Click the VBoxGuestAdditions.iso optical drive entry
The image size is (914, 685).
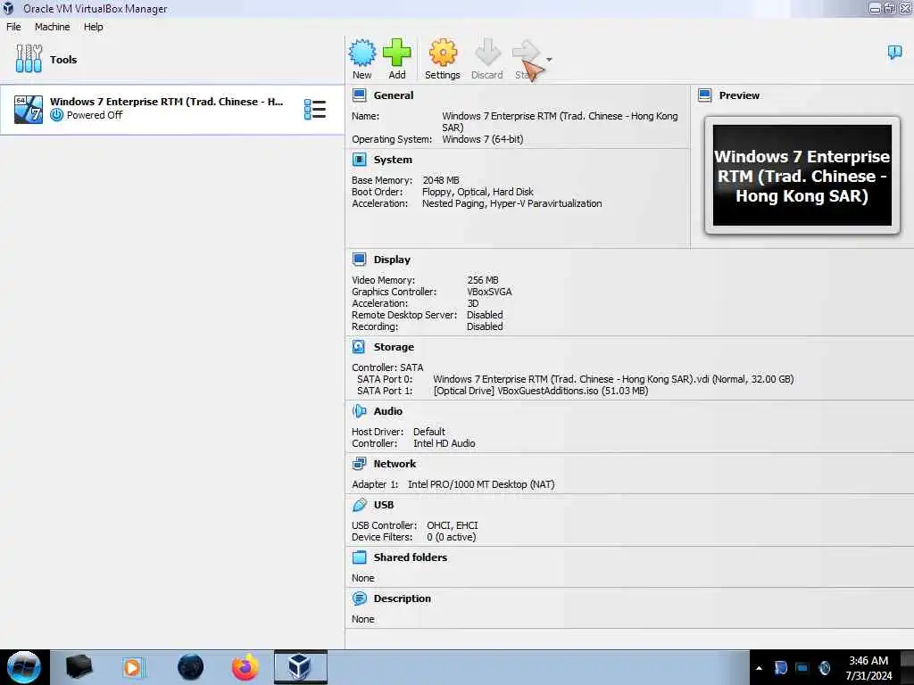[540, 391]
